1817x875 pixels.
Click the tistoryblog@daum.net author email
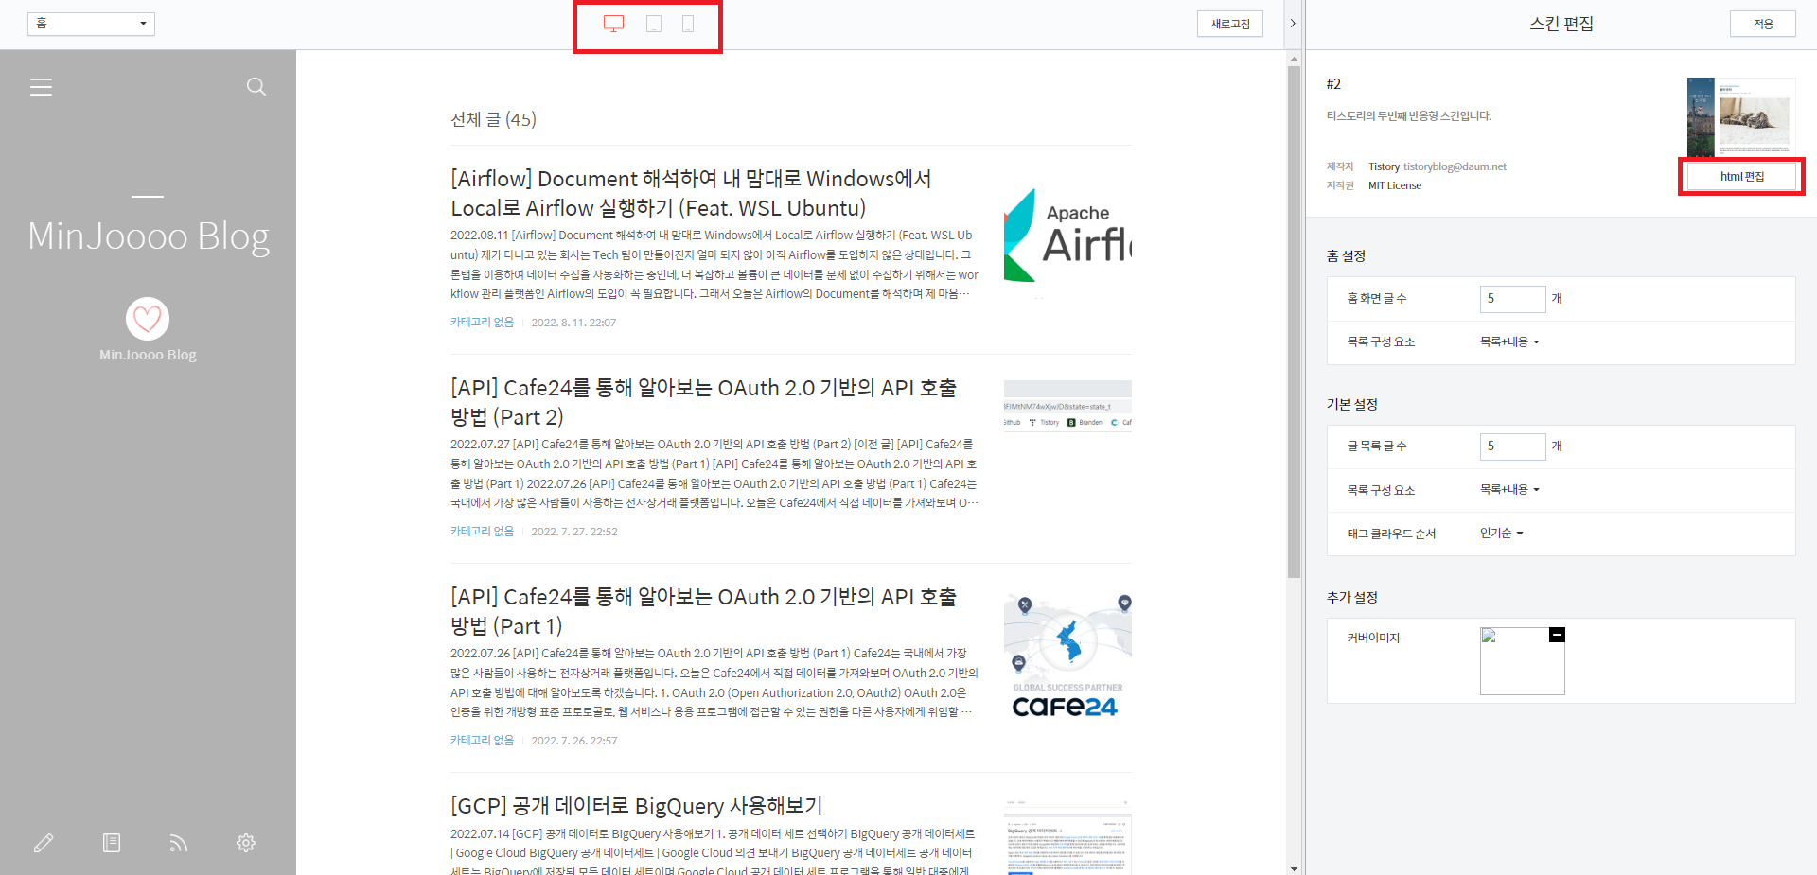click(1455, 166)
